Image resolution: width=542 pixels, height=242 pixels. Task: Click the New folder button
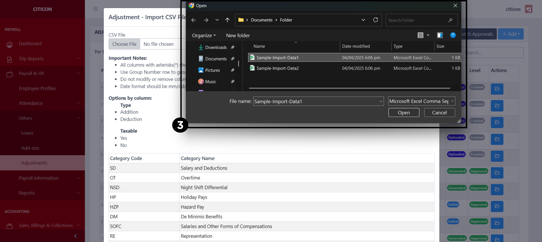[x=238, y=36]
